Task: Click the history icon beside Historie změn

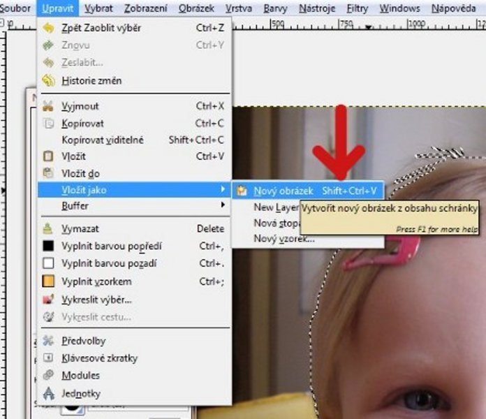Action: tap(48, 80)
